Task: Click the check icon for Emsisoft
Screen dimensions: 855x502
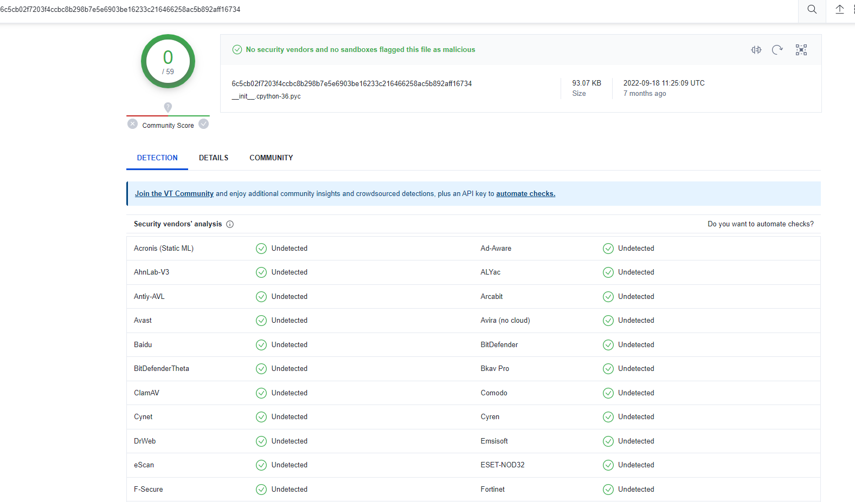Action: pos(608,441)
